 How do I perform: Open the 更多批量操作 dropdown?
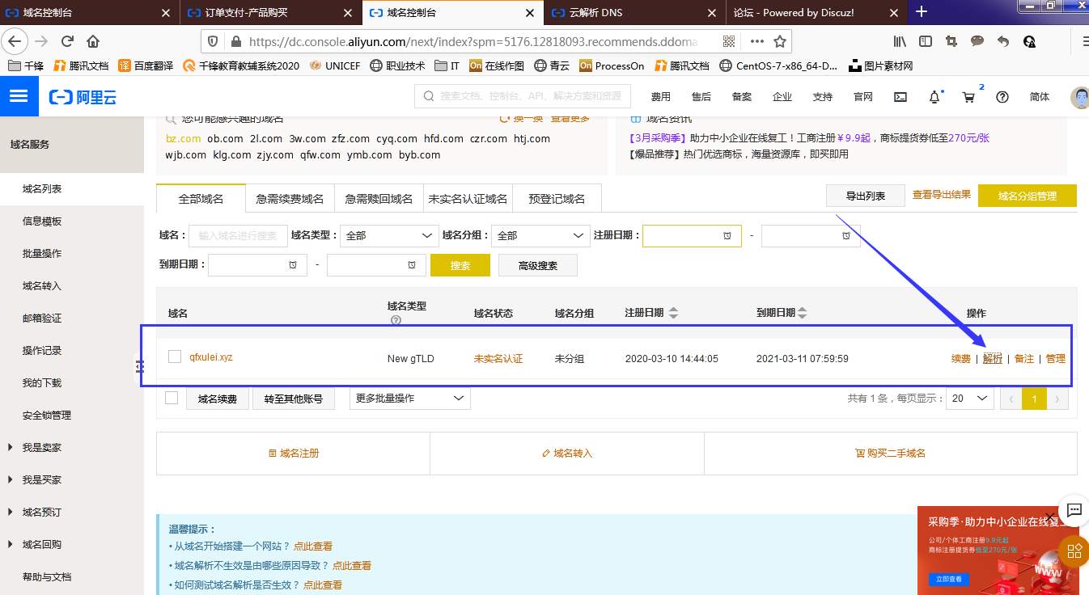409,399
